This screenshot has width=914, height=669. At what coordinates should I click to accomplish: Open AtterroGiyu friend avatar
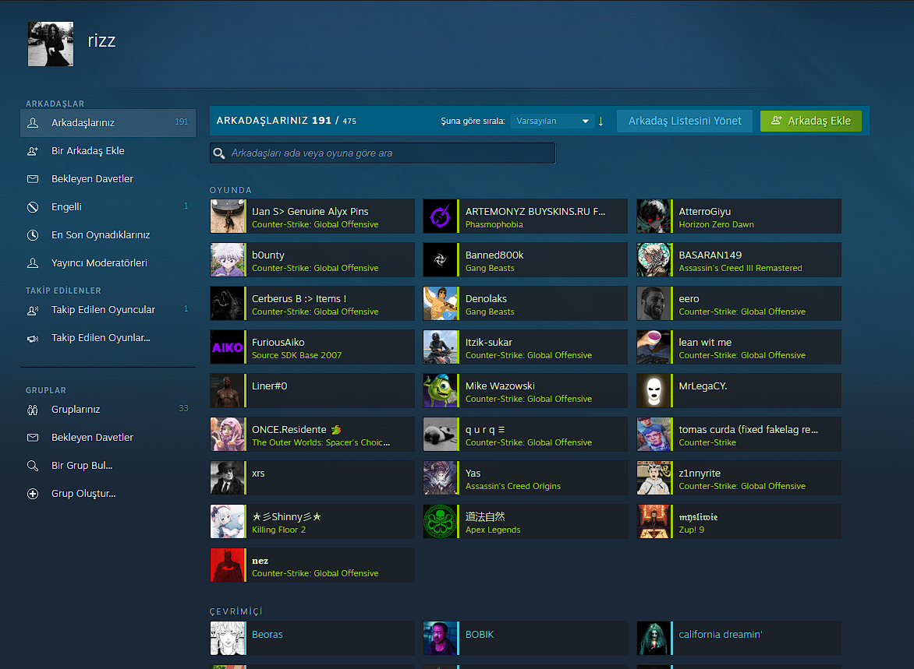click(654, 216)
